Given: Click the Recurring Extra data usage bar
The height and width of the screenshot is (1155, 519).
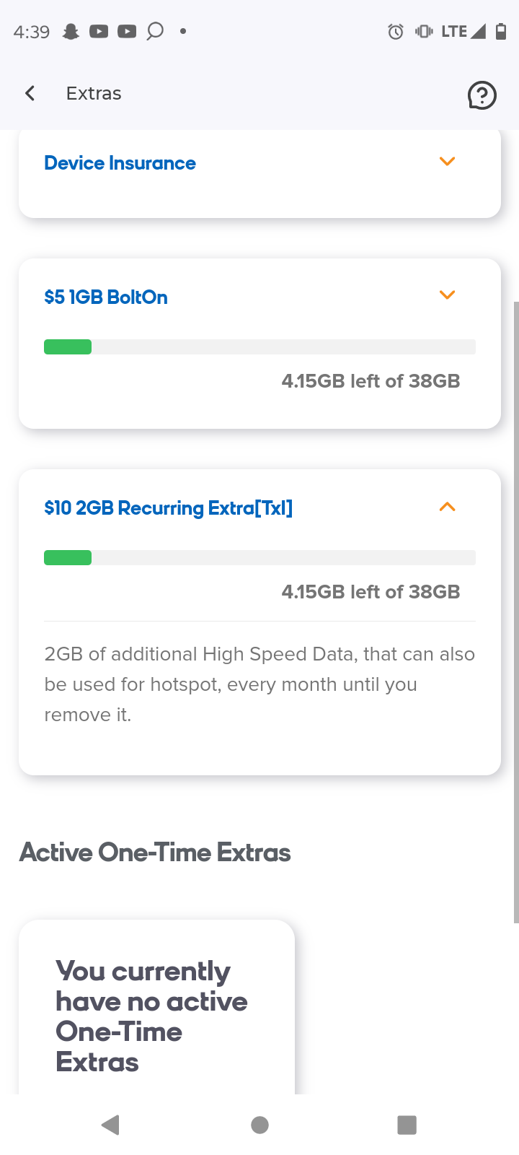Looking at the screenshot, I should [259, 557].
